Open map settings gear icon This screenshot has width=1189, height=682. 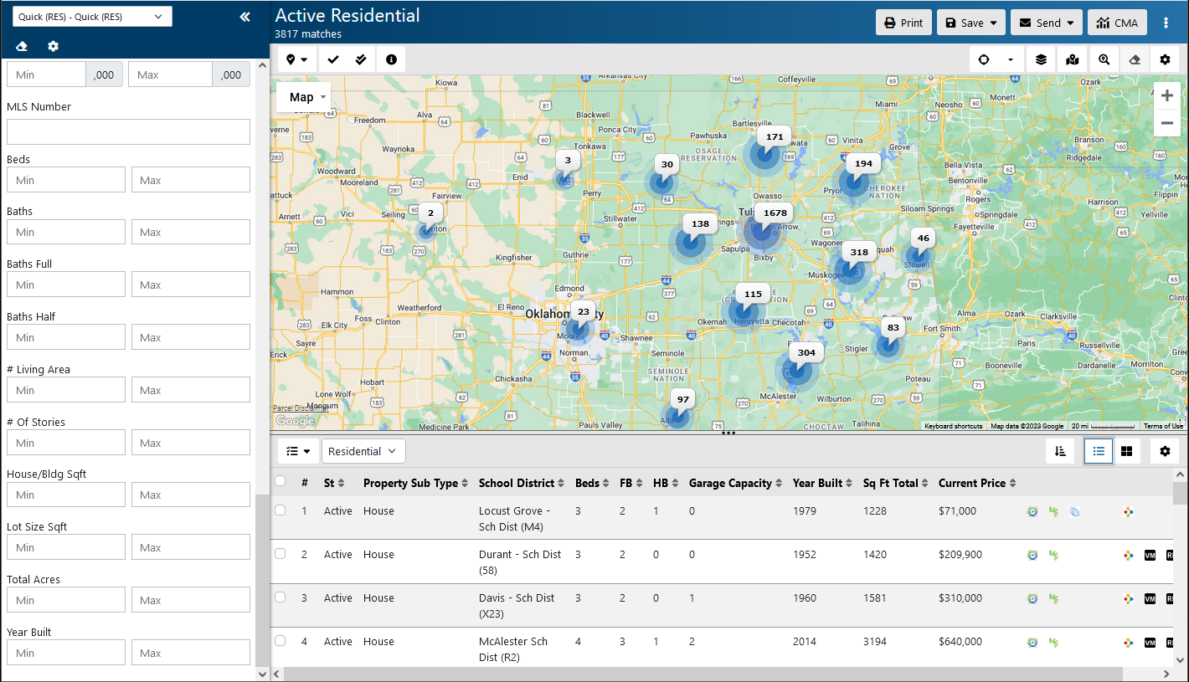pyautogui.click(x=1165, y=59)
